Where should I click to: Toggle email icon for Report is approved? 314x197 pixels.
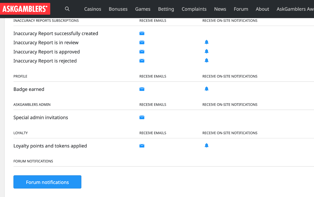click(x=142, y=52)
